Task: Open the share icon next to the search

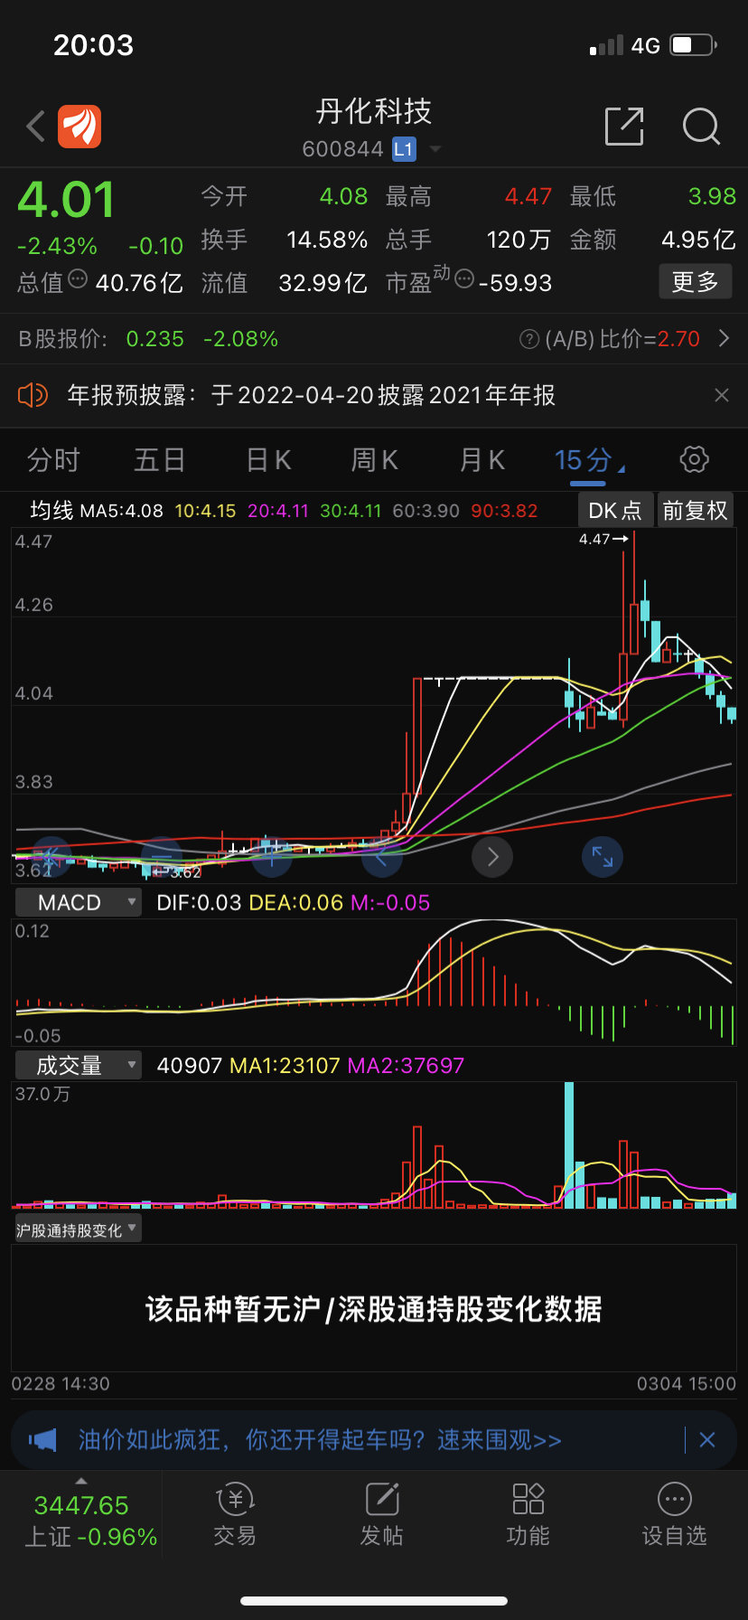Action: 624,127
